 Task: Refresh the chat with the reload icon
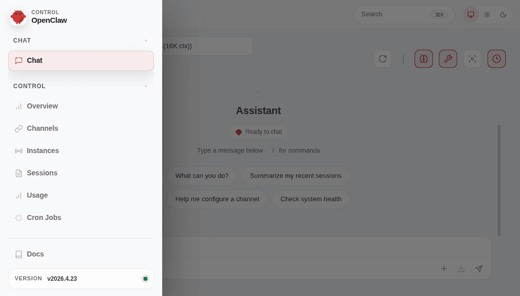pyautogui.click(x=383, y=59)
